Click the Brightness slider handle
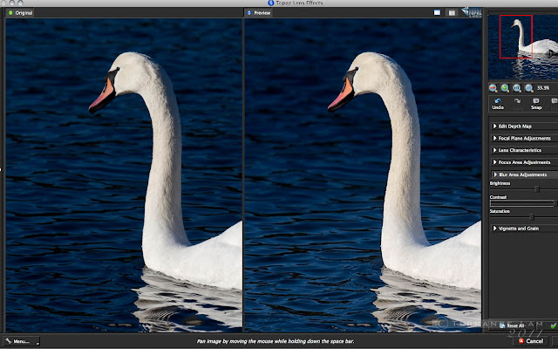 tap(537, 189)
